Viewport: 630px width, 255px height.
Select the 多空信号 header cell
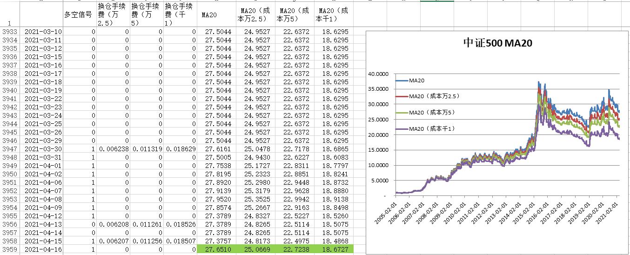(x=80, y=14)
